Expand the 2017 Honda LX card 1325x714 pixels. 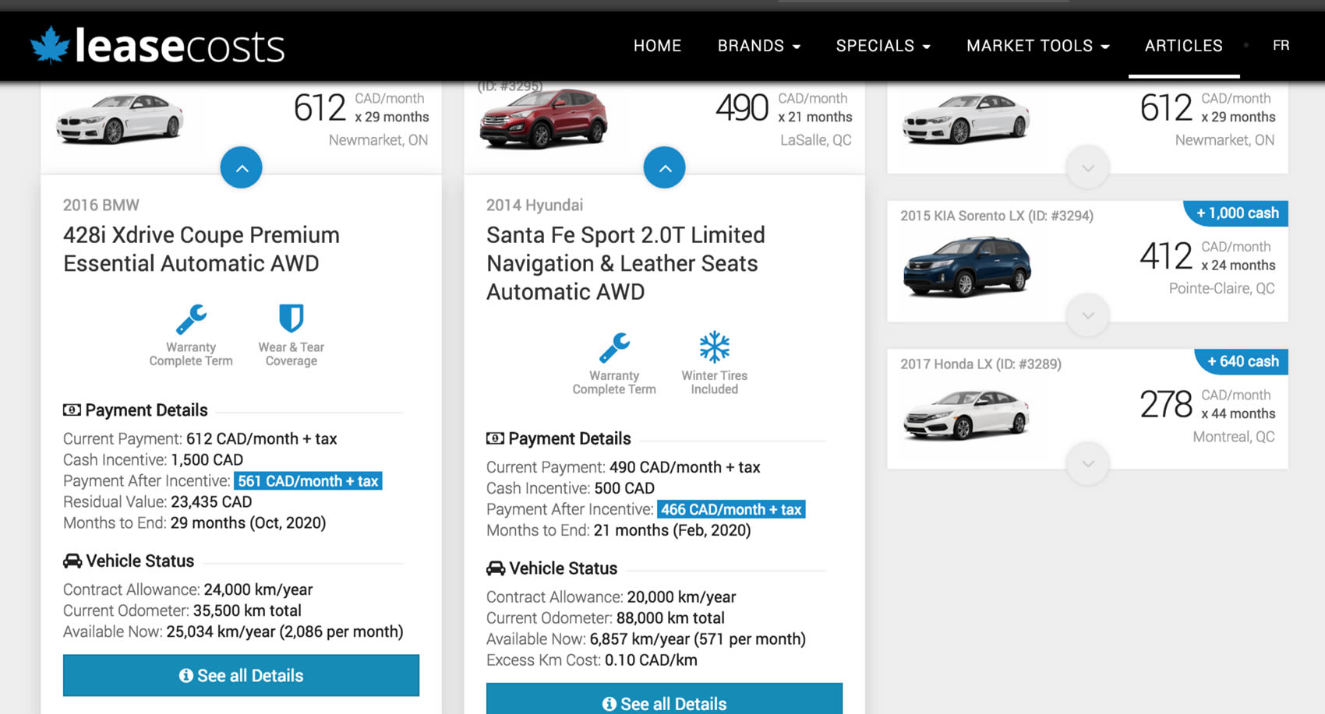click(x=1088, y=464)
